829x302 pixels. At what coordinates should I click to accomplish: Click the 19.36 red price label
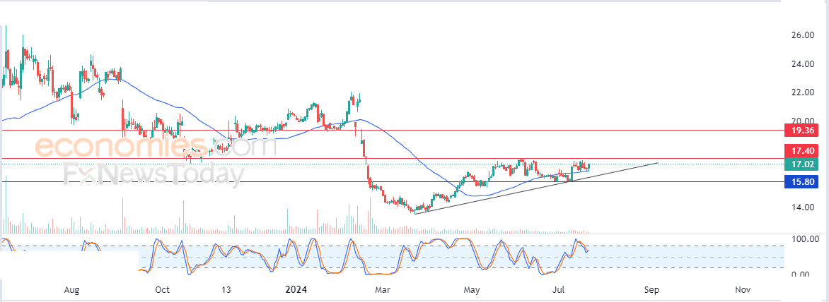click(801, 130)
